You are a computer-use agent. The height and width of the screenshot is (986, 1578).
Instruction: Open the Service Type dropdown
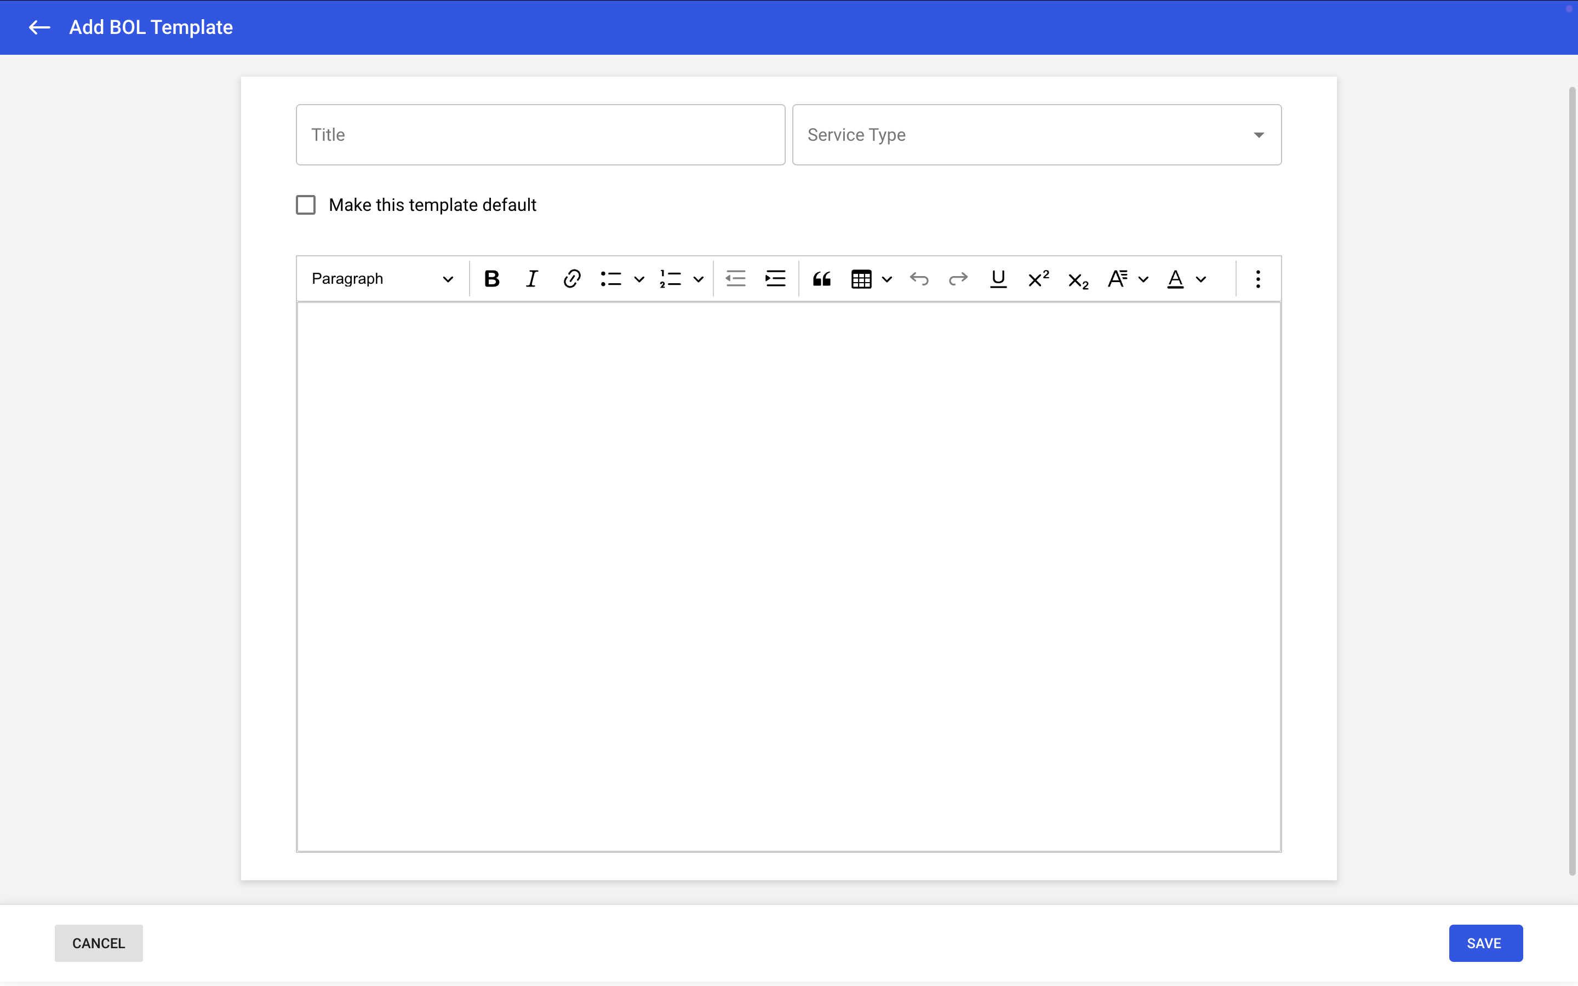tap(1036, 135)
